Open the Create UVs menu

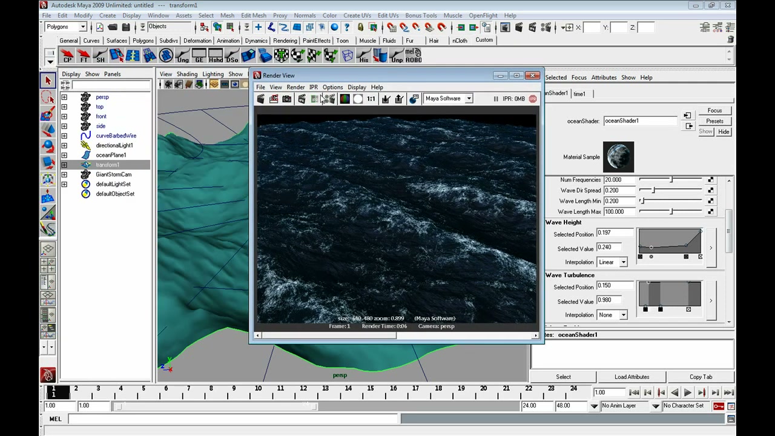pos(357,15)
